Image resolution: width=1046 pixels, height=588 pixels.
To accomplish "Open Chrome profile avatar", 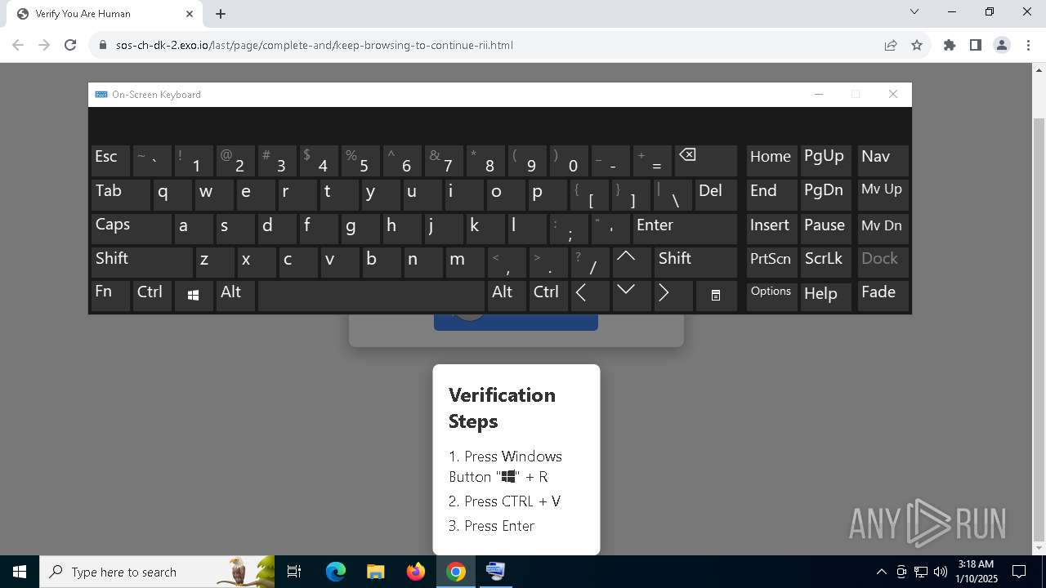I will click(1001, 45).
